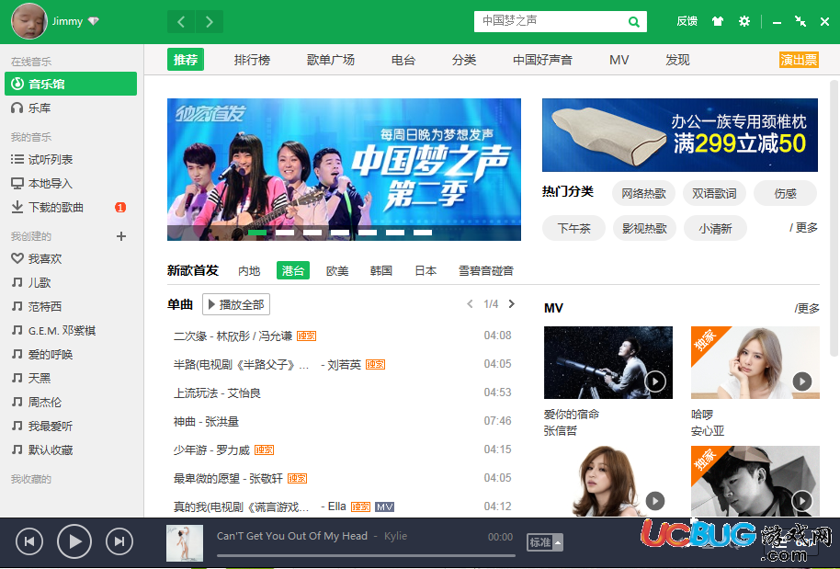Image resolution: width=840 pixels, height=569 pixels.
Task: Open the 中国梦之声 banner
Action: point(344,169)
